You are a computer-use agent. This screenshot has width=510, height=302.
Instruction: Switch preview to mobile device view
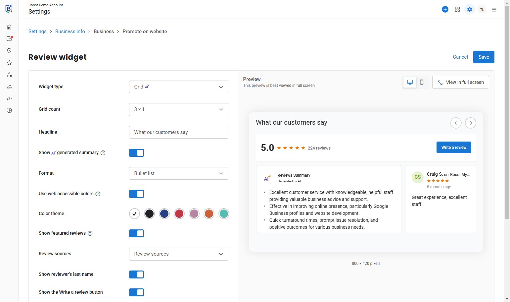click(422, 82)
